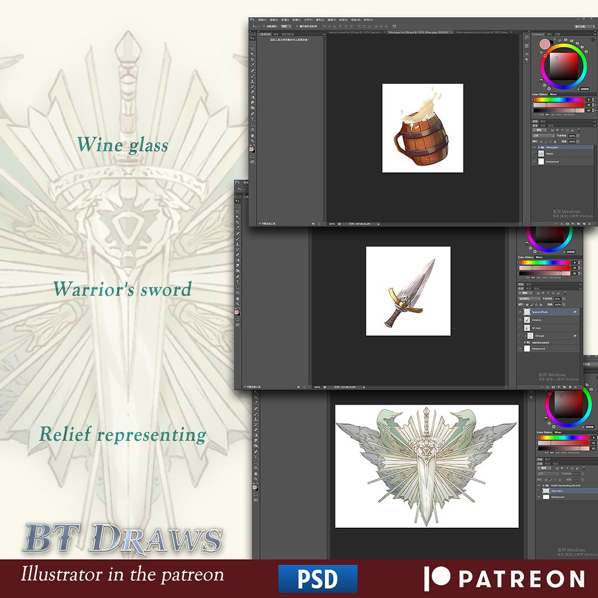Expand warrior's sword layer group
This screenshot has height=598, width=598.
[525, 343]
